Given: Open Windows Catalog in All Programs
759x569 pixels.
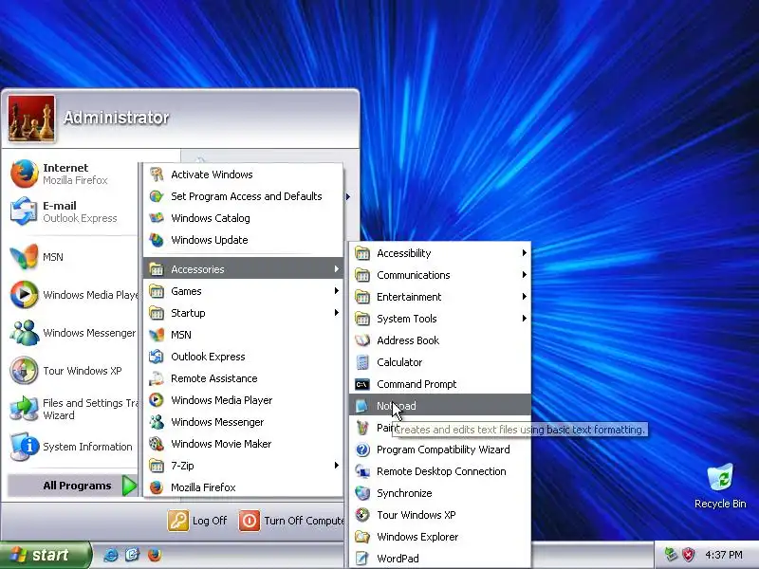Looking at the screenshot, I should [x=243, y=218].
